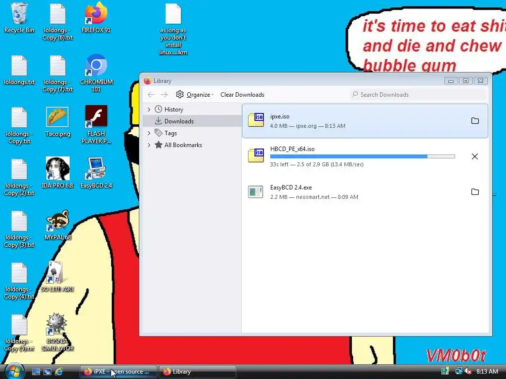Viewport: 506px width, 379px height.
Task: Select the ipxe.iso download entry name
Action: pyautogui.click(x=280, y=116)
